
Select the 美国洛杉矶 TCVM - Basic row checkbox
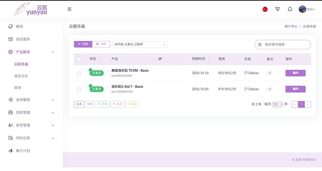coord(79,74)
